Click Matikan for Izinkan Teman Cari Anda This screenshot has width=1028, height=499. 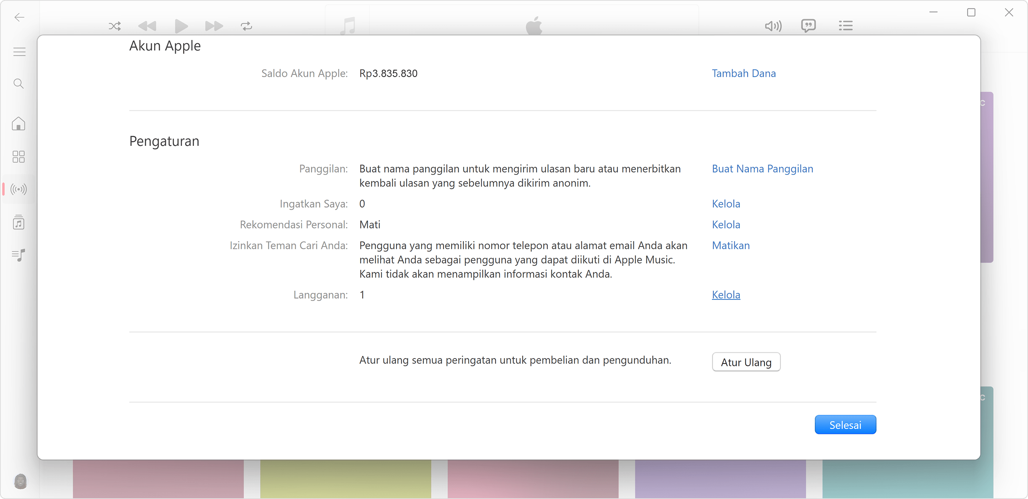click(731, 246)
